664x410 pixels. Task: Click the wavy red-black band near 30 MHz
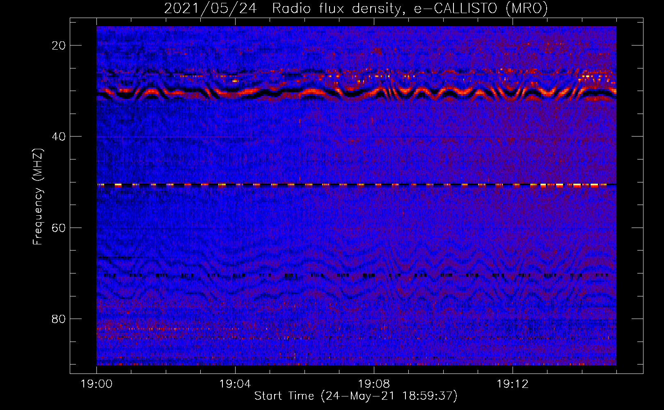[x=356, y=93]
